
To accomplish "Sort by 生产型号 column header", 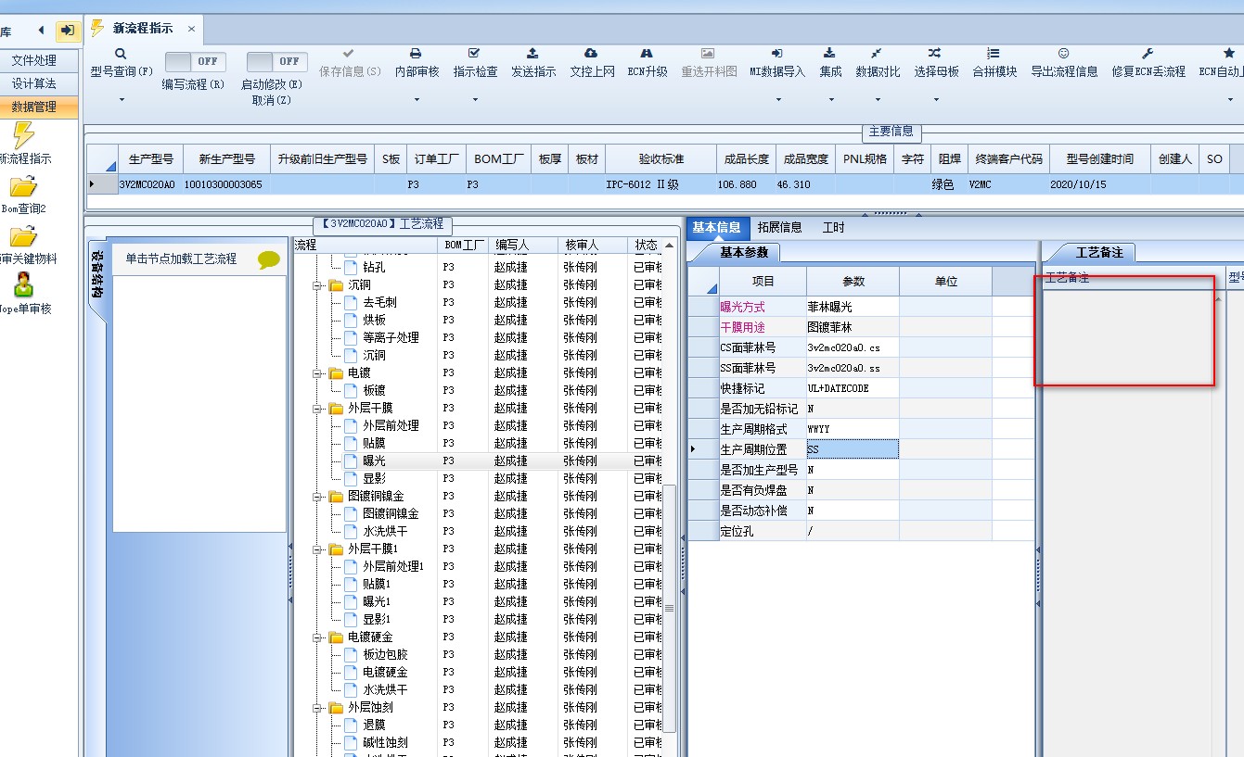I will tap(151, 158).
